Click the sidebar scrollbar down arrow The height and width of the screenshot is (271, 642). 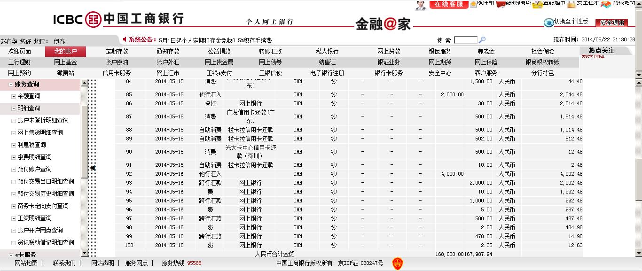point(85,254)
